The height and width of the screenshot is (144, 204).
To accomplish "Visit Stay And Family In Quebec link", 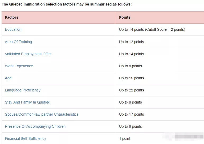I will (27, 102).
